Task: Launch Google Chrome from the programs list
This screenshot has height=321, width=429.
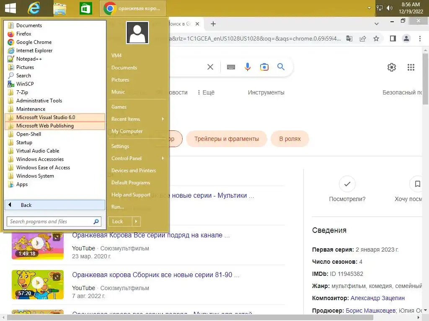Action: [55, 42]
